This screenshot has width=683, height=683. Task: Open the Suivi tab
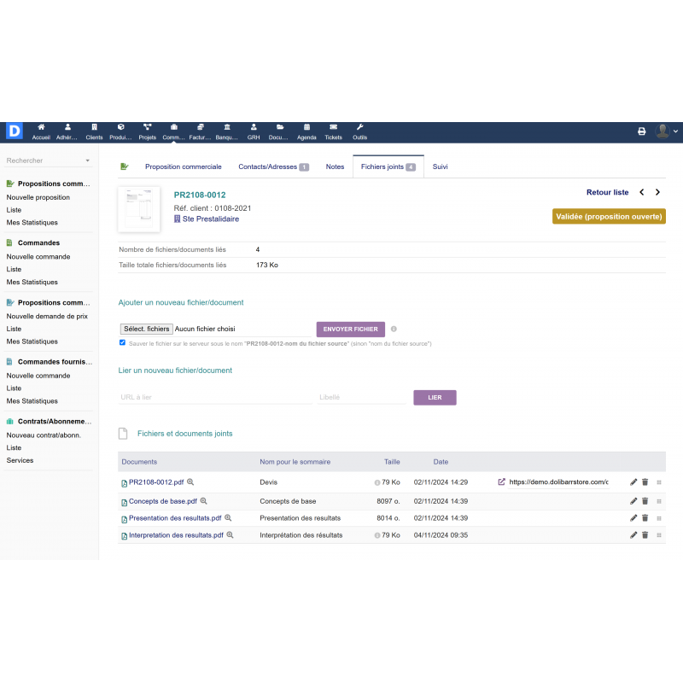pyautogui.click(x=440, y=167)
